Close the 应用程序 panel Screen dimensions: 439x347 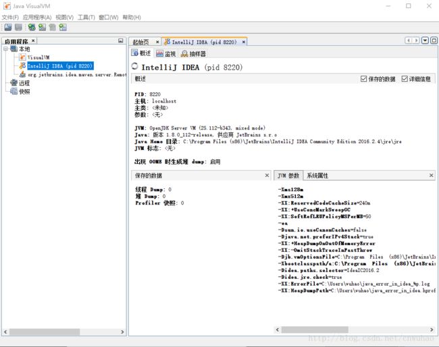tap(33, 41)
